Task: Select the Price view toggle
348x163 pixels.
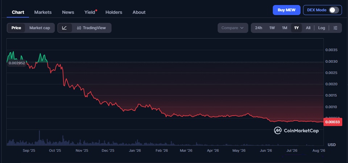Action: pos(16,28)
